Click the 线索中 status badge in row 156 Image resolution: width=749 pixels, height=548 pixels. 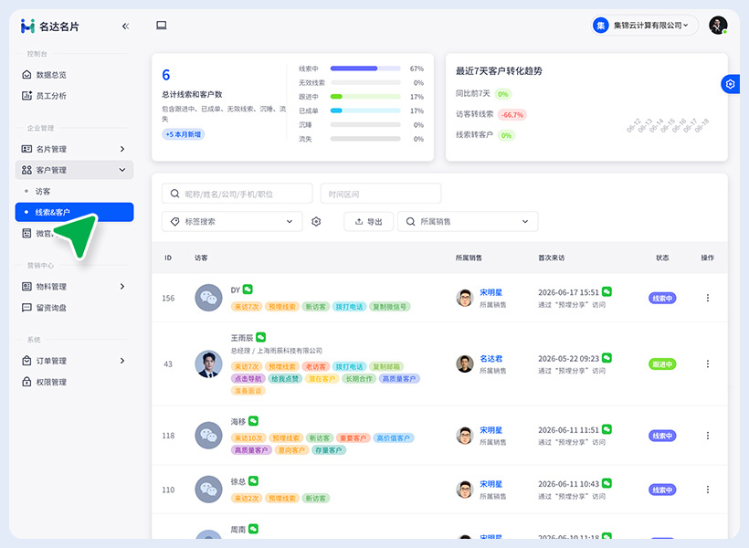pyautogui.click(x=662, y=298)
